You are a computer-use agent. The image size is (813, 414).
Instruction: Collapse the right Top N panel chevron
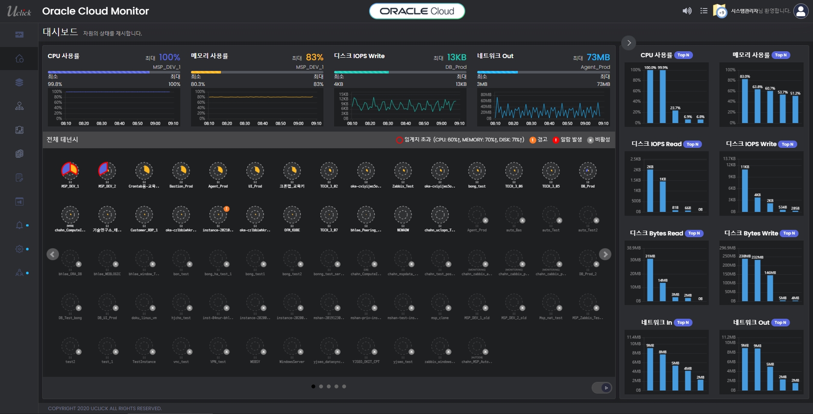tap(629, 43)
